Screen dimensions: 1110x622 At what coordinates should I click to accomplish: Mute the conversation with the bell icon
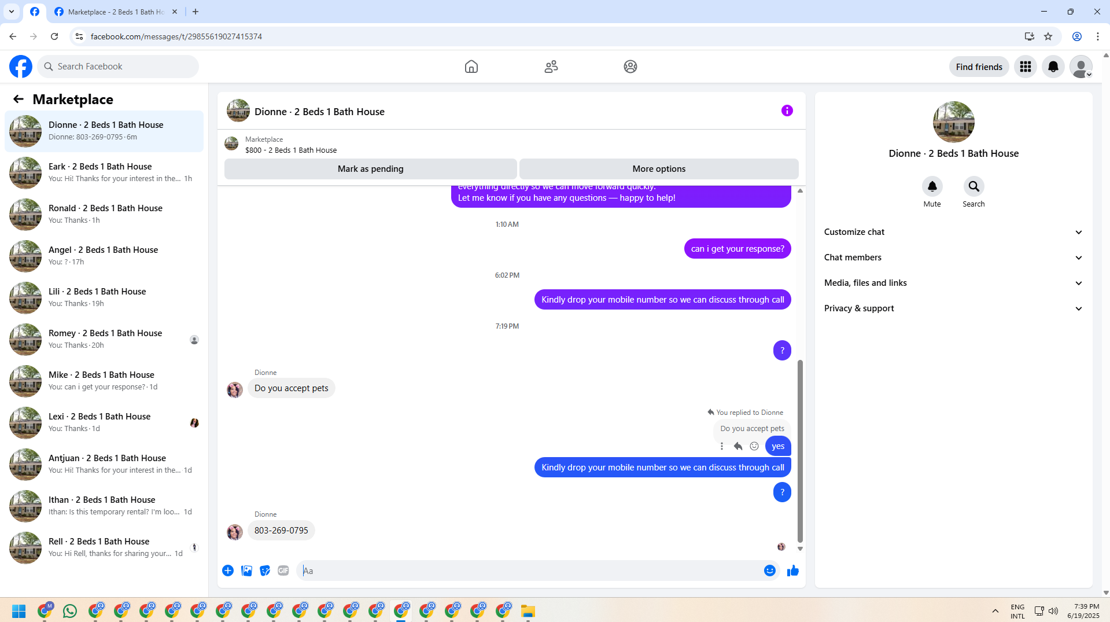click(932, 186)
